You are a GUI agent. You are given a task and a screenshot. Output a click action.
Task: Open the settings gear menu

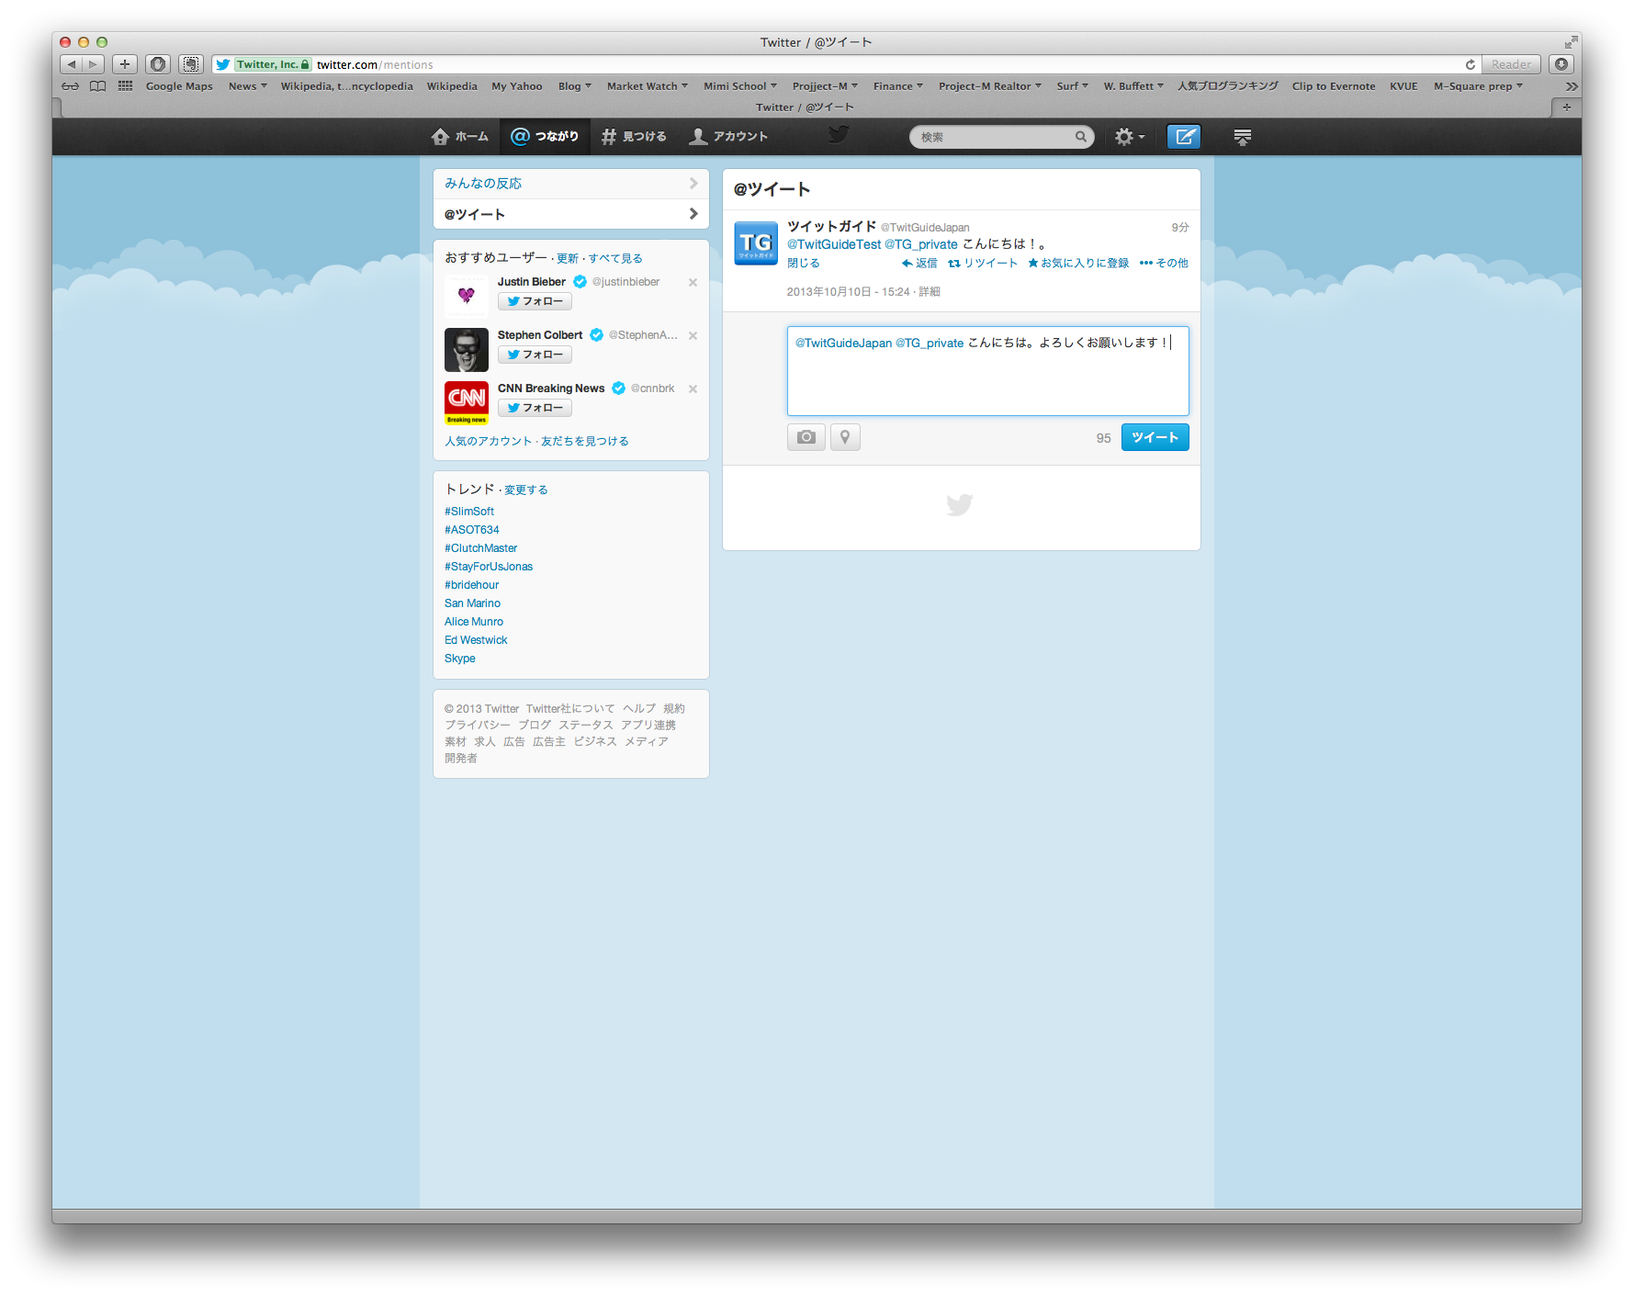[x=1130, y=137]
